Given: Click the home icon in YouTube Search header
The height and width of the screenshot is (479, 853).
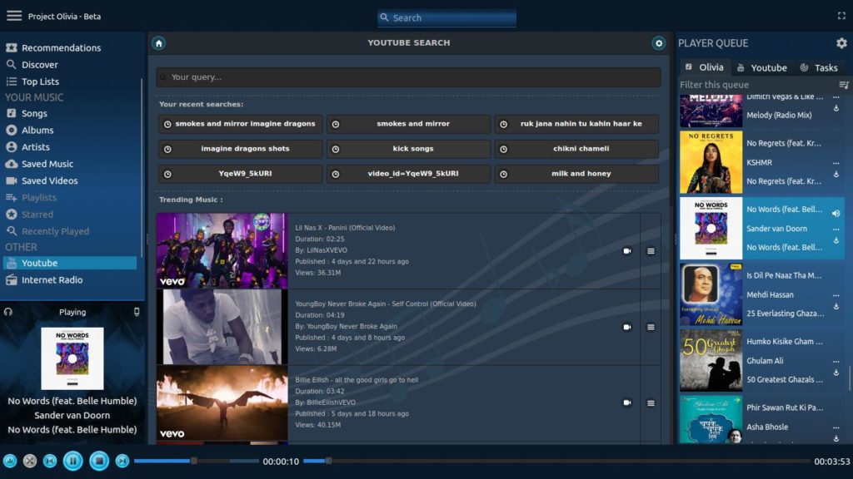Looking at the screenshot, I should click(x=159, y=43).
